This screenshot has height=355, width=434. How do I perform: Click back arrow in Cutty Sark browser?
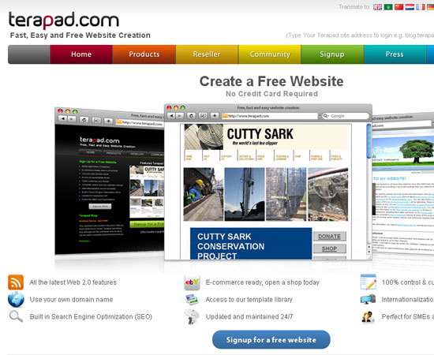(x=172, y=116)
